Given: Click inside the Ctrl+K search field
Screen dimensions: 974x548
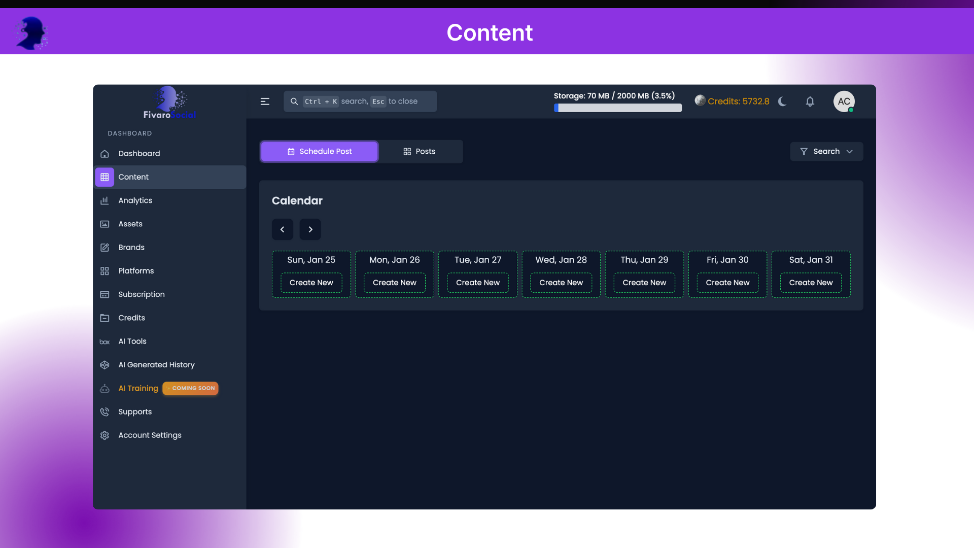Looking at the screenshot, I should pyautogui.click(x=360, y=101).
